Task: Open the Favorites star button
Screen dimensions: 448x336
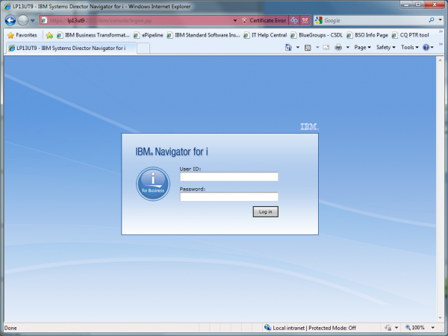Action: pyautogui.click(x=22, y=35)
